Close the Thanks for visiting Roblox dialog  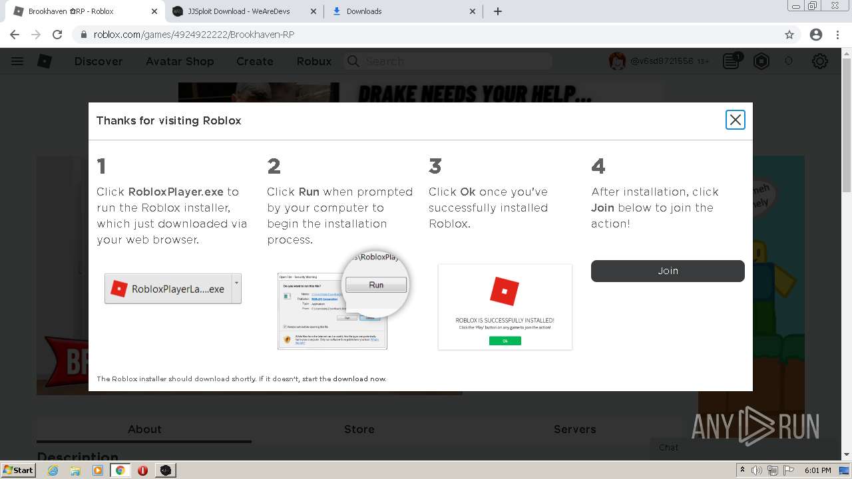pos(735,120)
